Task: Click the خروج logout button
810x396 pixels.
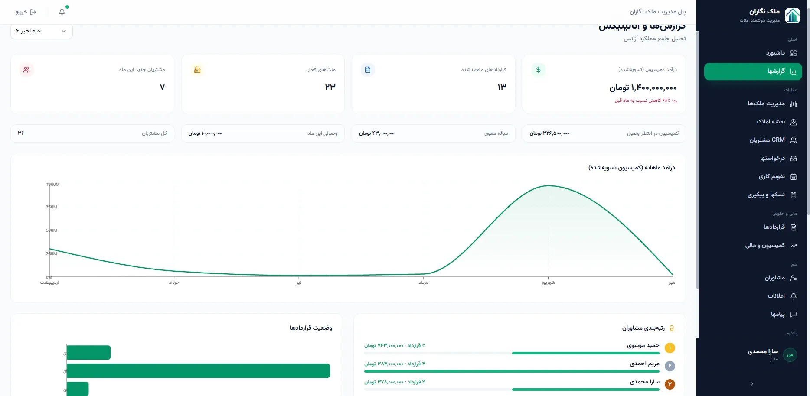Action: click(26, 12)
